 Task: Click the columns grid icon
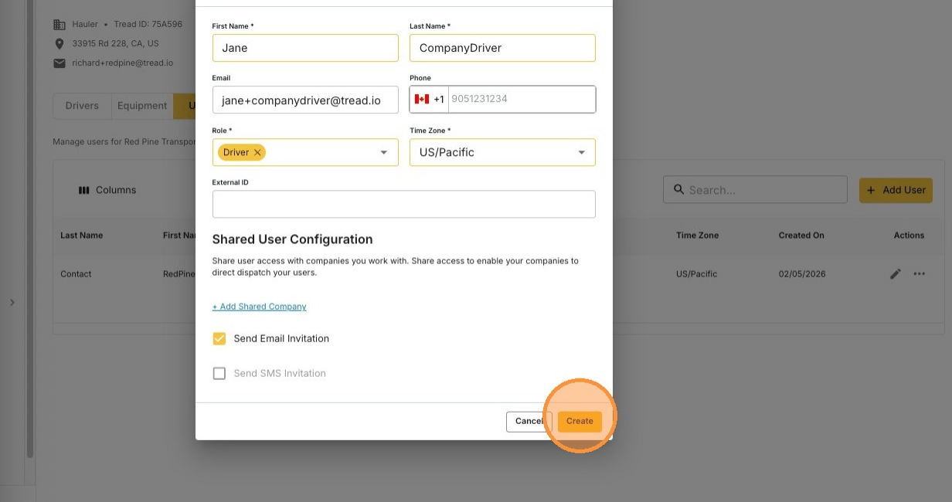pos(84,190)
